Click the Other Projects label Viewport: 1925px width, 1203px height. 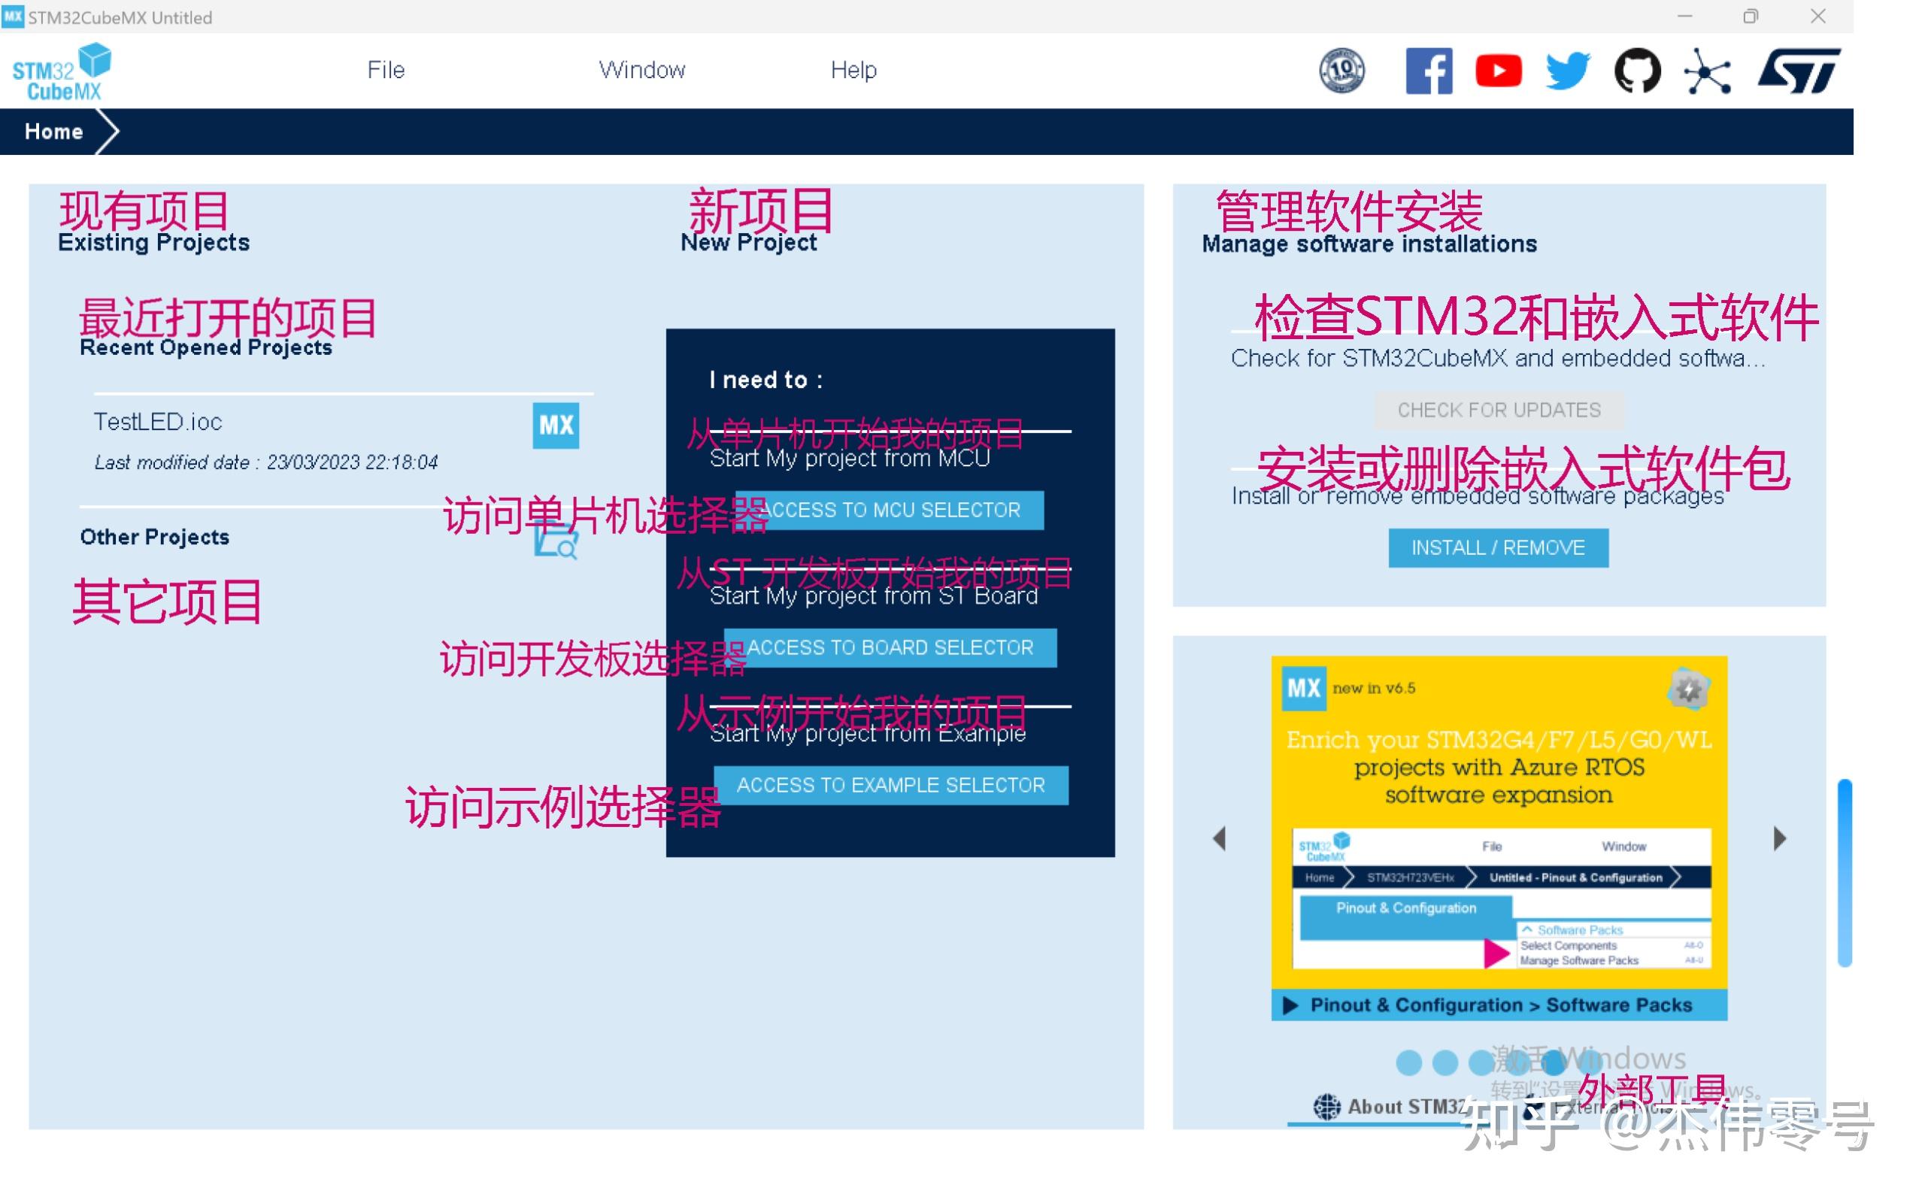coord(154,537)
